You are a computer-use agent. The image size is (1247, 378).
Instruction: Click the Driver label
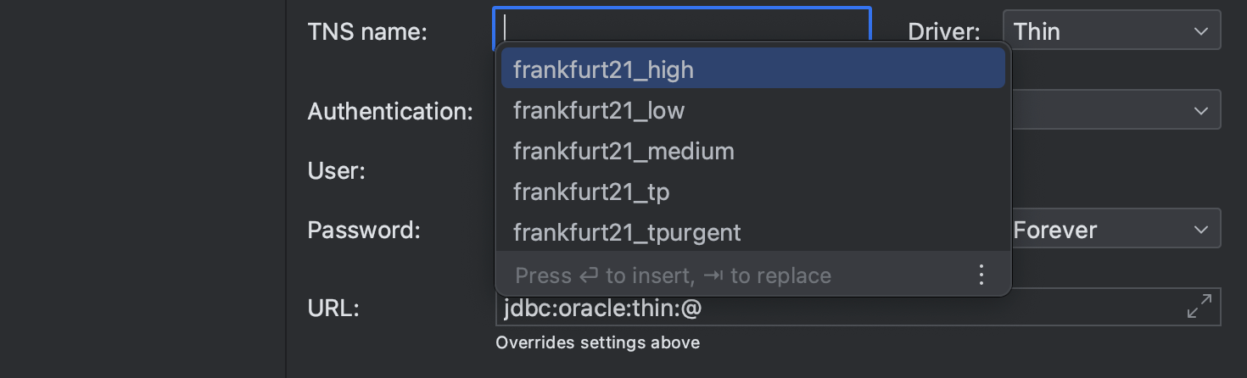[943, 32]
